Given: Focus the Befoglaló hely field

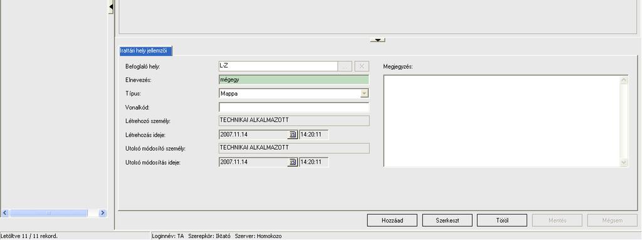Looking at the screenshot, I should 278,66.
